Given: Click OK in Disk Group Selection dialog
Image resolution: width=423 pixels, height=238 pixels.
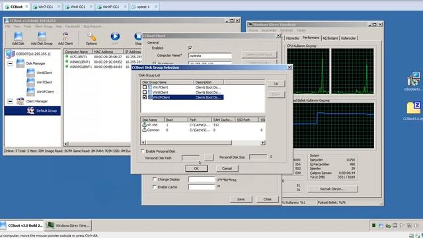Looking at the screenshot, I should [196, 169].
